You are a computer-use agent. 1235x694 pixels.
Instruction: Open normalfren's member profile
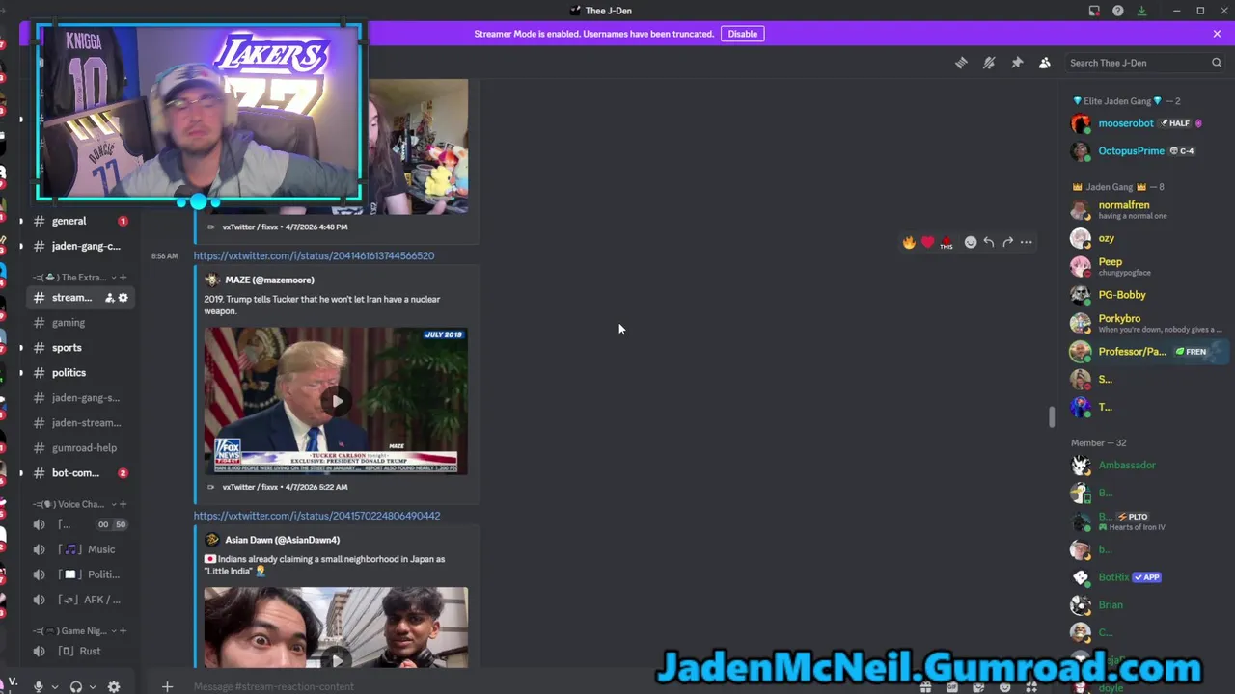(1146, 209)
